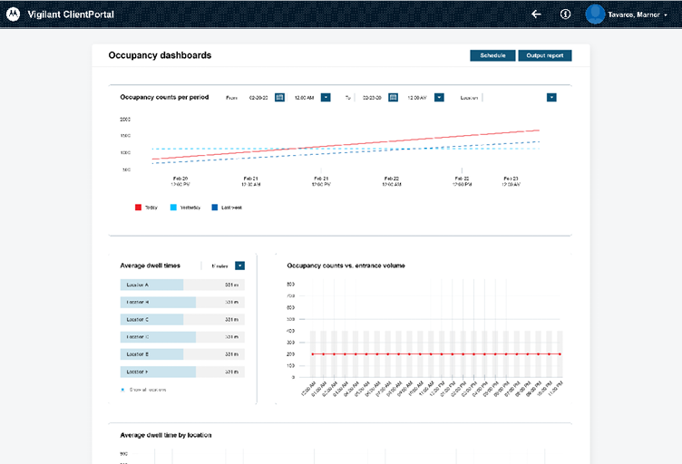Toggle the Last week series legend
The height and width of the screenshot is (464, 682).
pos(215,208)
